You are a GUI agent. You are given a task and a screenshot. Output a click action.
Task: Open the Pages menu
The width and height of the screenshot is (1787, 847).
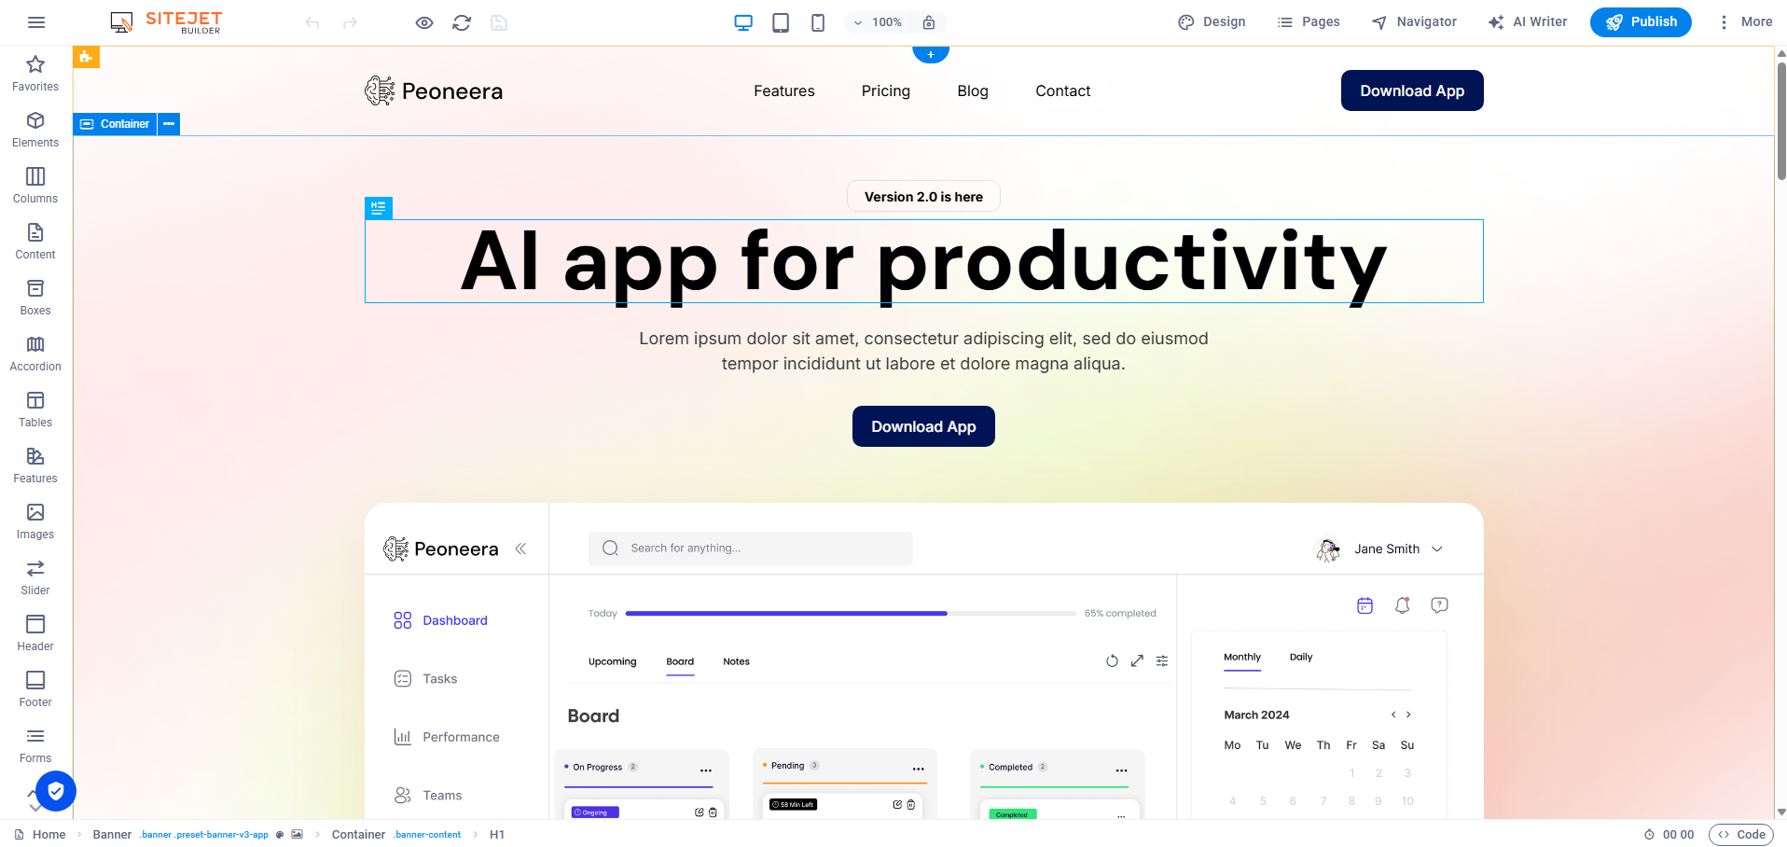[x=1309, y=22]
